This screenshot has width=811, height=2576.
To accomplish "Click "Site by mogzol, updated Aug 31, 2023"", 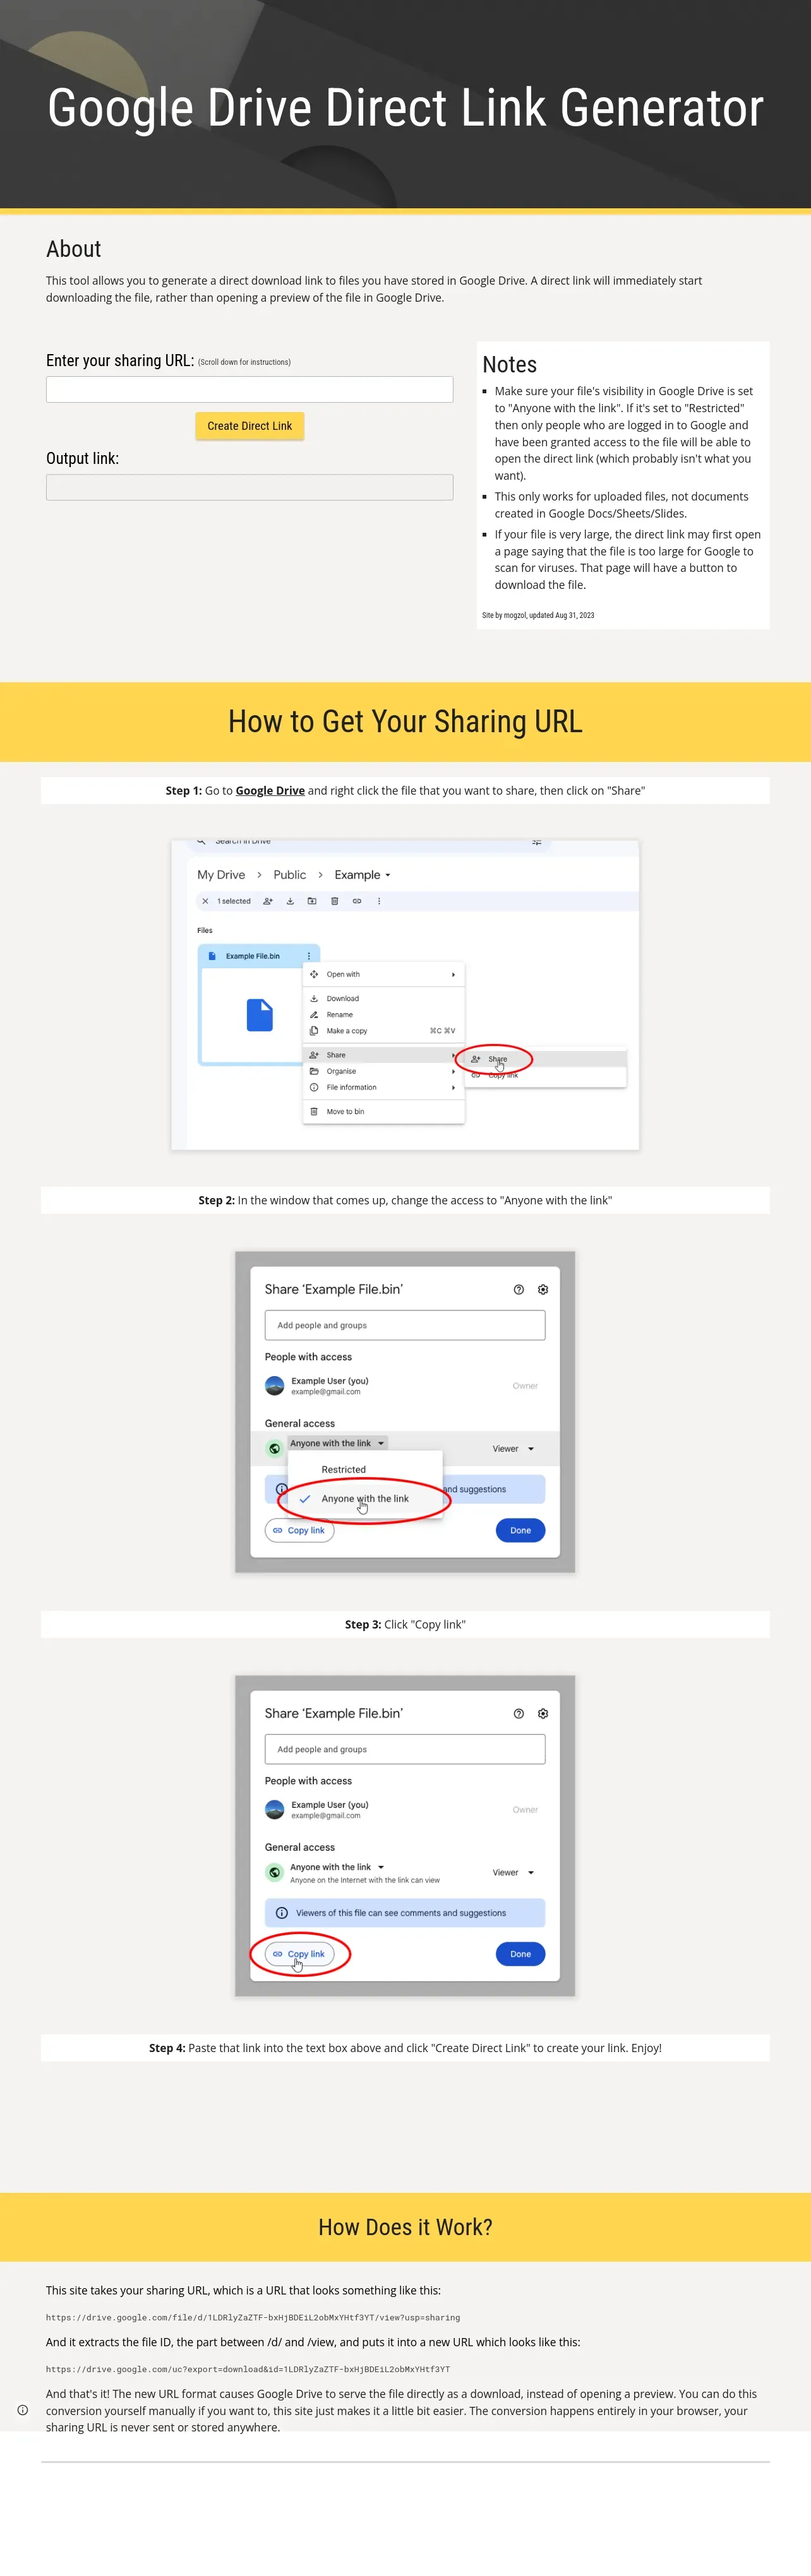I will click(538, 615).
